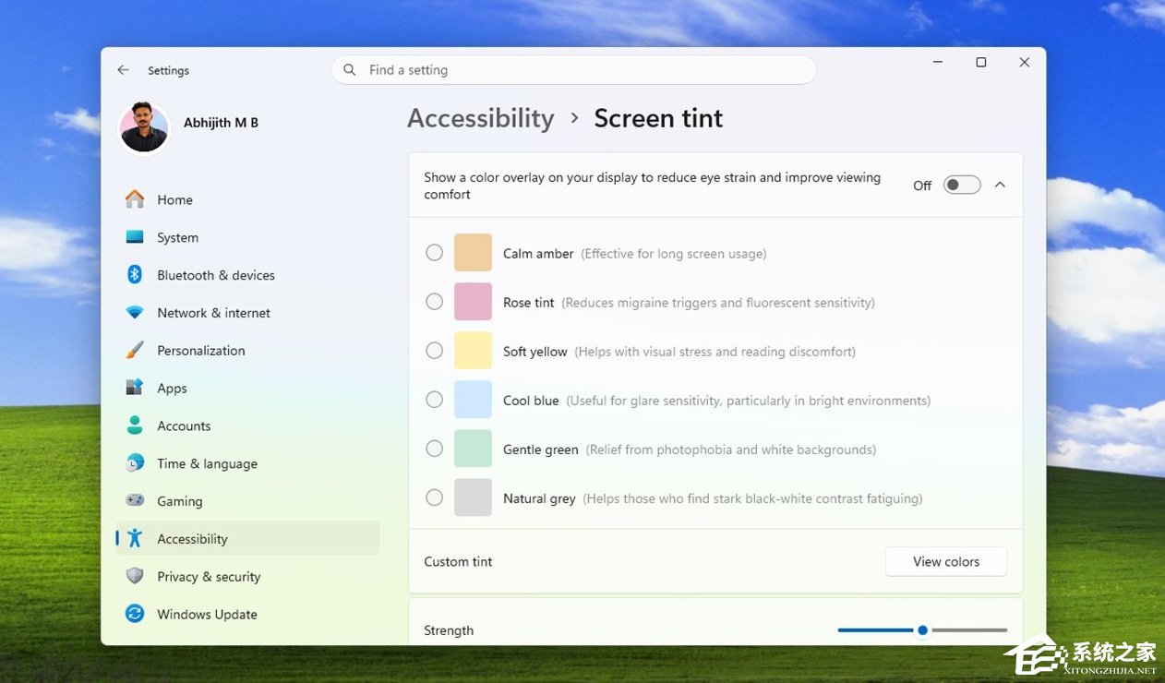Click the Apps icon in sidebar
Viewport: 1165px width, 683px height.
coord(135,388)
